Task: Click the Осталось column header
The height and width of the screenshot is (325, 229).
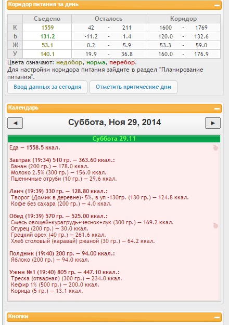Action: tap(109, 19)
